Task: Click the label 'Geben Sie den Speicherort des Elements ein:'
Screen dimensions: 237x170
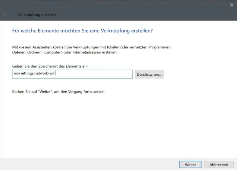Action: click(x=50, y=66)
